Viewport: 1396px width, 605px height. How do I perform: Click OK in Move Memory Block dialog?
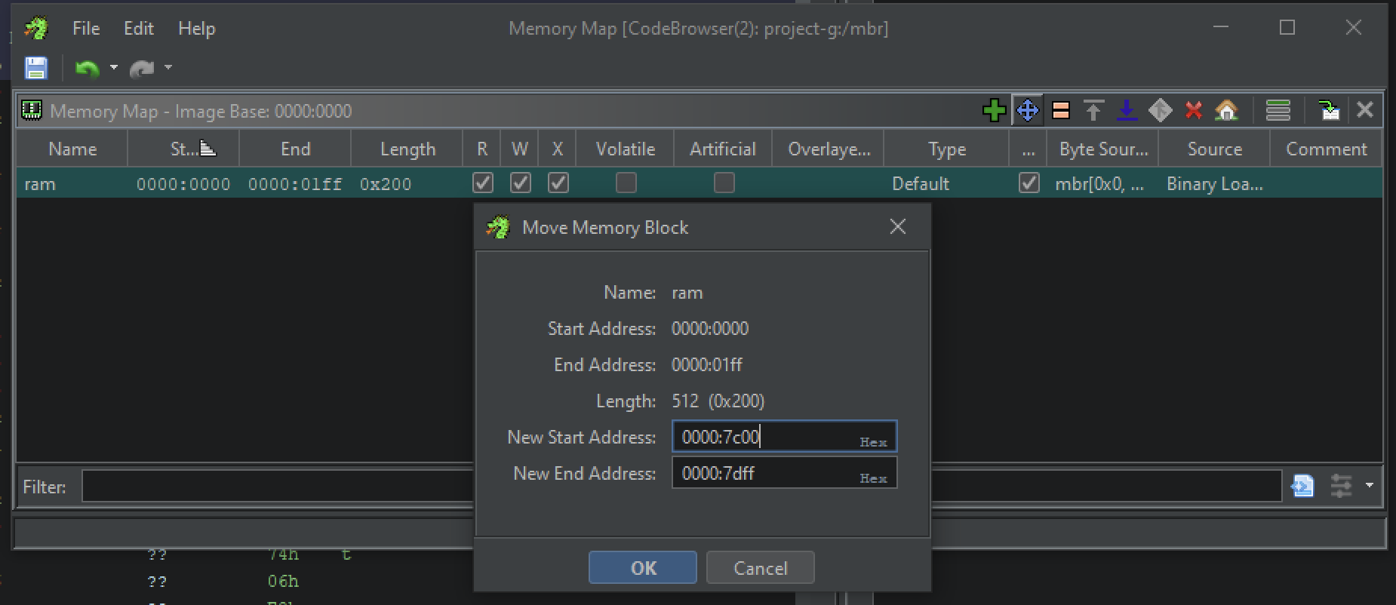click(643, 567)
